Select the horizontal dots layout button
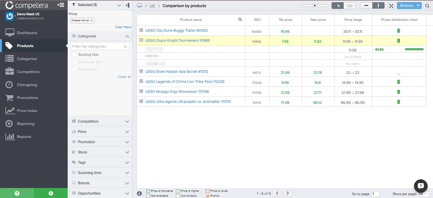433x198 pixels. (x=366, y=5)
